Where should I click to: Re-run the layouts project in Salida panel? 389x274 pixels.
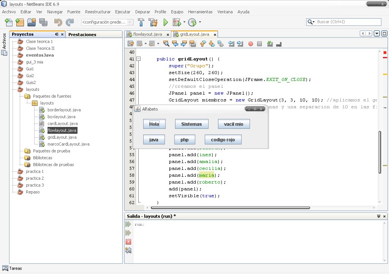pyautogui.click(x=129, y=224)
